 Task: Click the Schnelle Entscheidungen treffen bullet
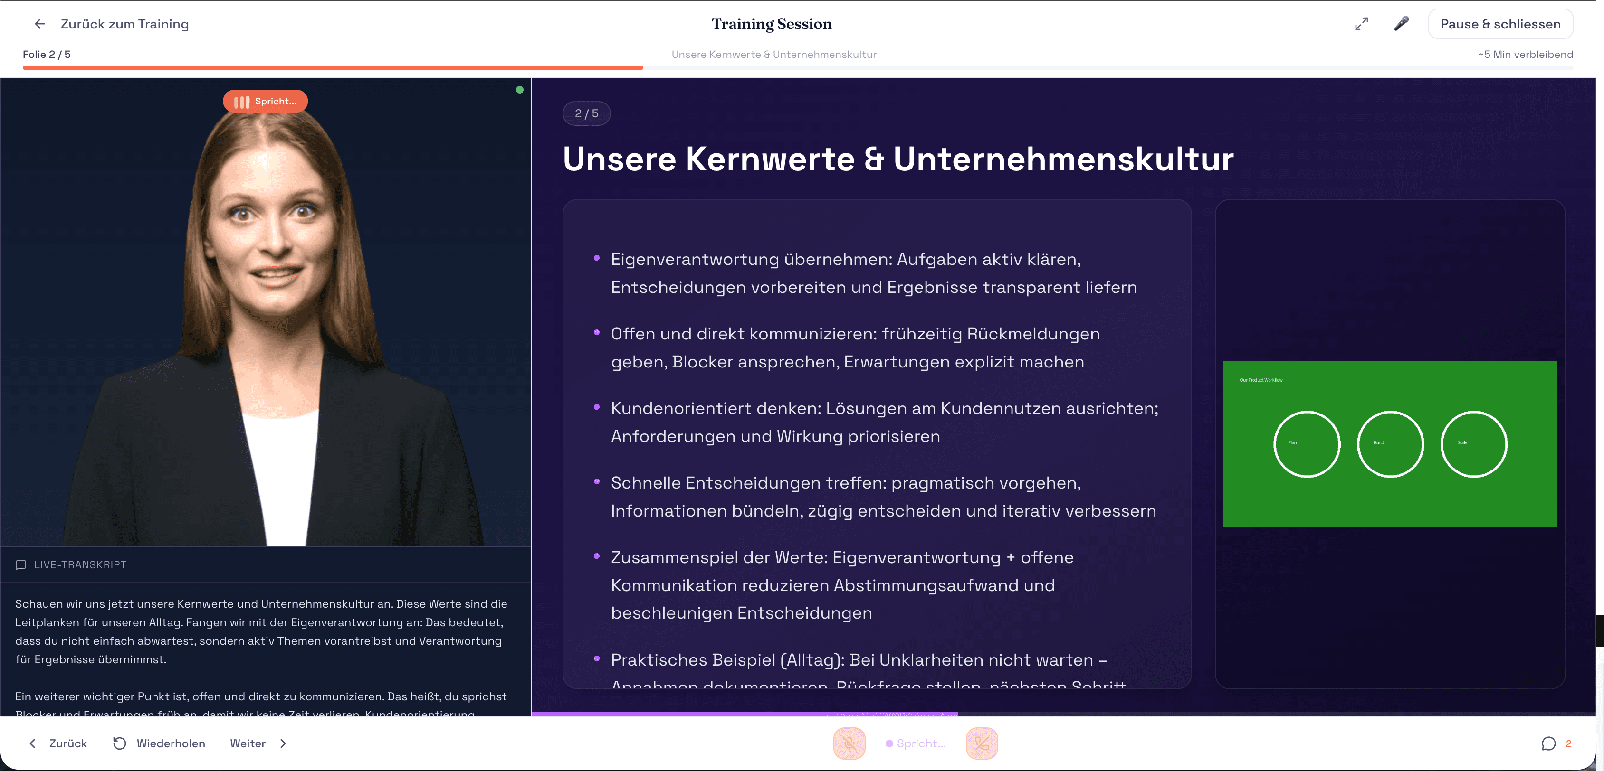point(883,497)
